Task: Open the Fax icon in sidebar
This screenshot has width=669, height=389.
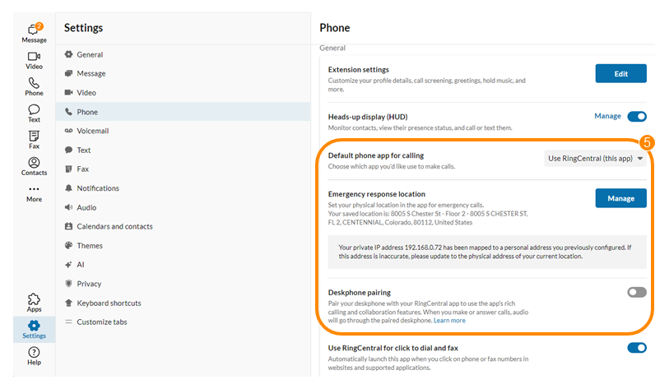Action: (x=34, y=137)
